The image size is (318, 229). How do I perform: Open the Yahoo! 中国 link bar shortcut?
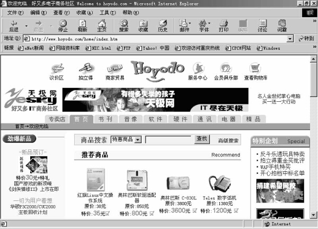(x=153, y=48)
